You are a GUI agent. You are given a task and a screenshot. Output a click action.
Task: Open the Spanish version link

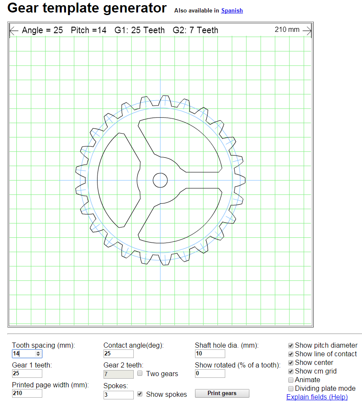pyautogui.click(x=232, y=10)
